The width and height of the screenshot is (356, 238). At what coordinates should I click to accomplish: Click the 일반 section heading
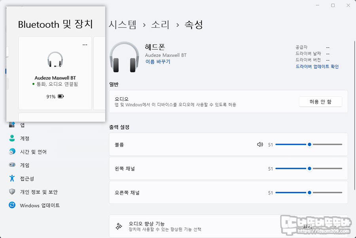114,84
